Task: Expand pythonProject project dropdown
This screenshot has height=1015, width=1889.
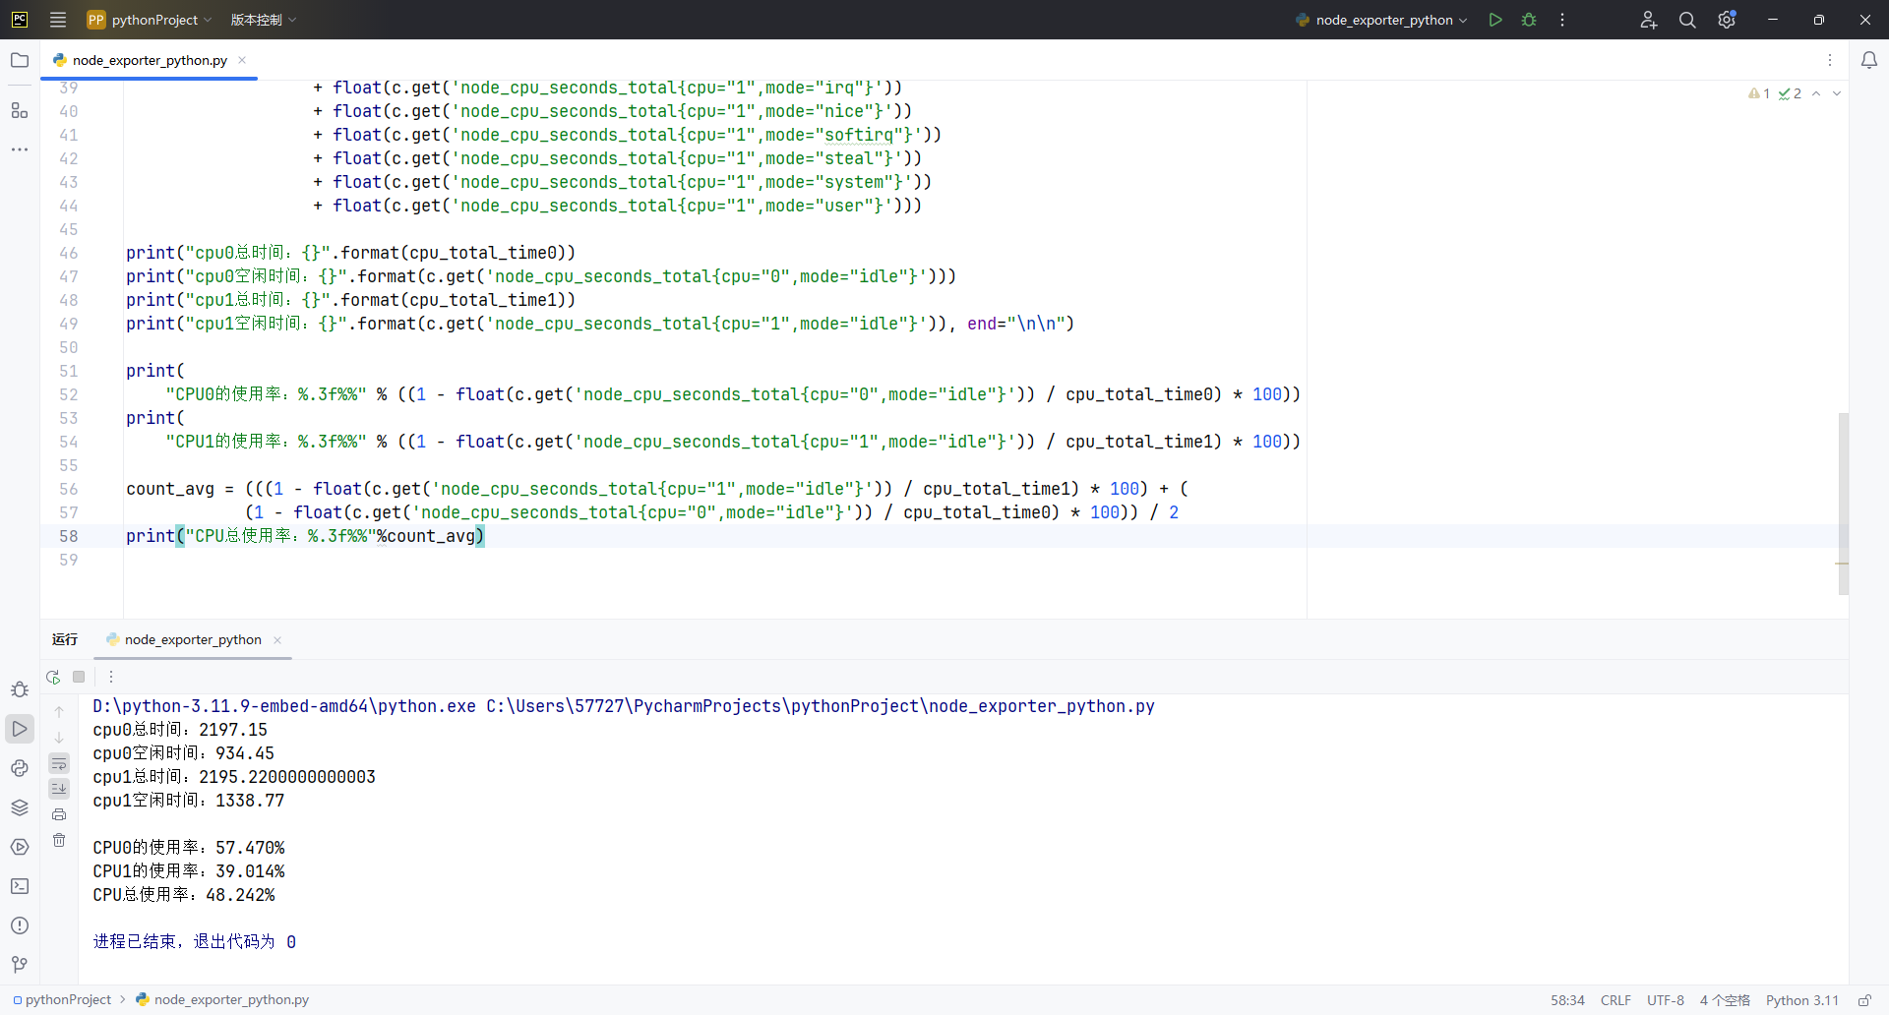Action: 151,20
